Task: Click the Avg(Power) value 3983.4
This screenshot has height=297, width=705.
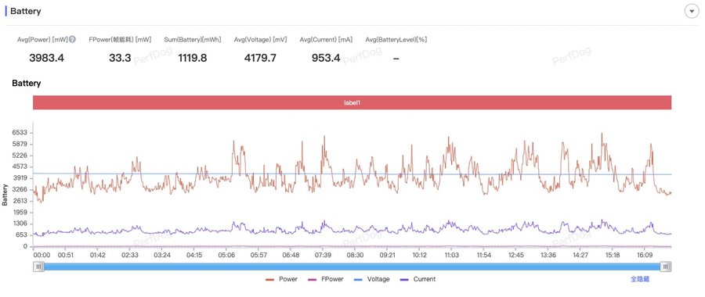Action: tap(46, 57)
